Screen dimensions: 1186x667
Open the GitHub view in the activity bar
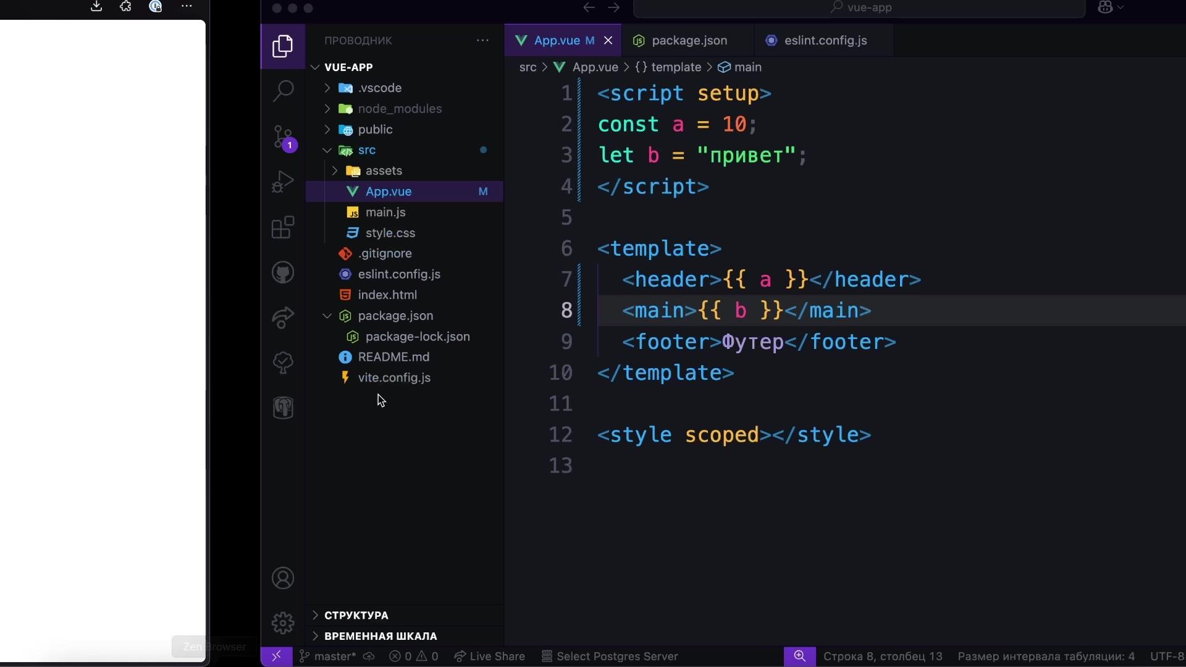[x=283, y=272]
